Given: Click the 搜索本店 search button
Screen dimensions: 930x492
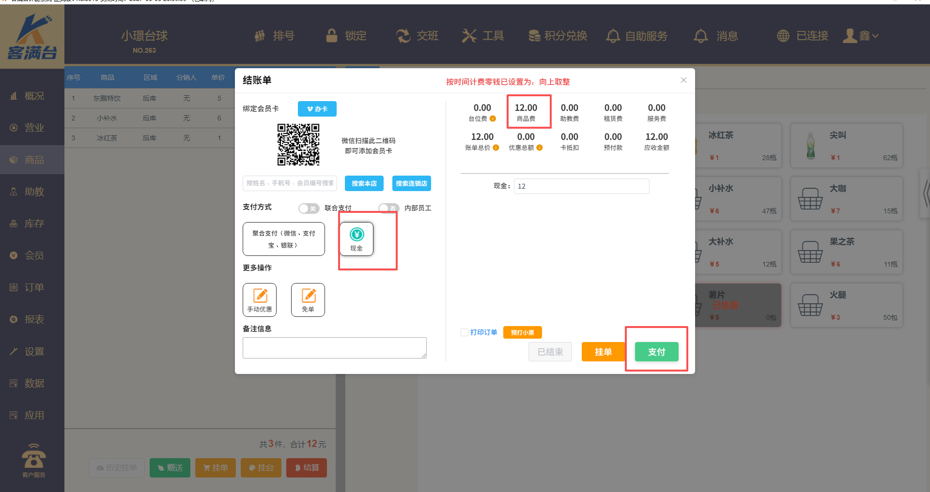Looking at the screenshot, I should click(364, 183).
